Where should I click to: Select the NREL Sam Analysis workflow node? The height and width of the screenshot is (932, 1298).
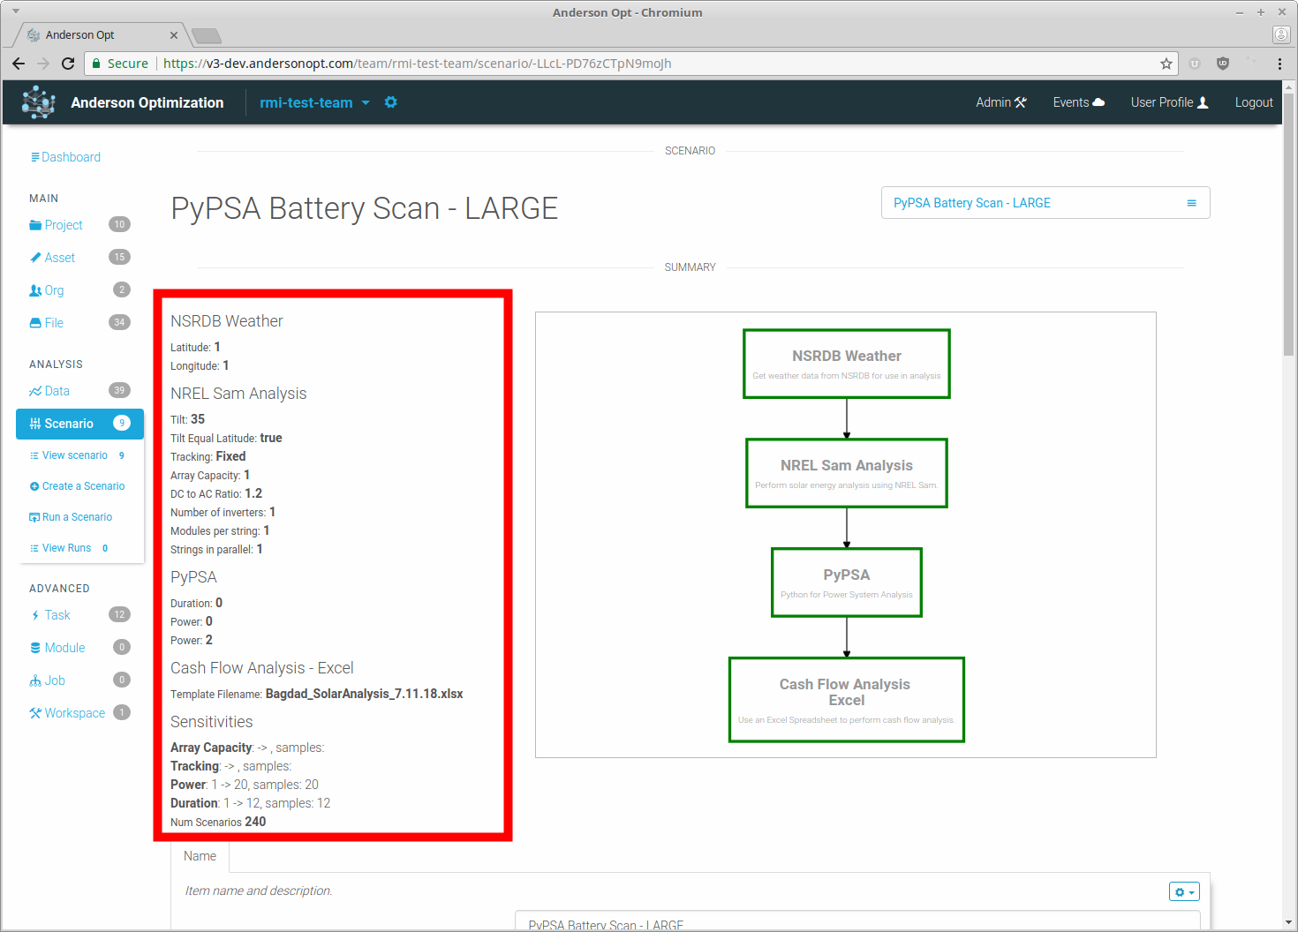coord(846,473)
